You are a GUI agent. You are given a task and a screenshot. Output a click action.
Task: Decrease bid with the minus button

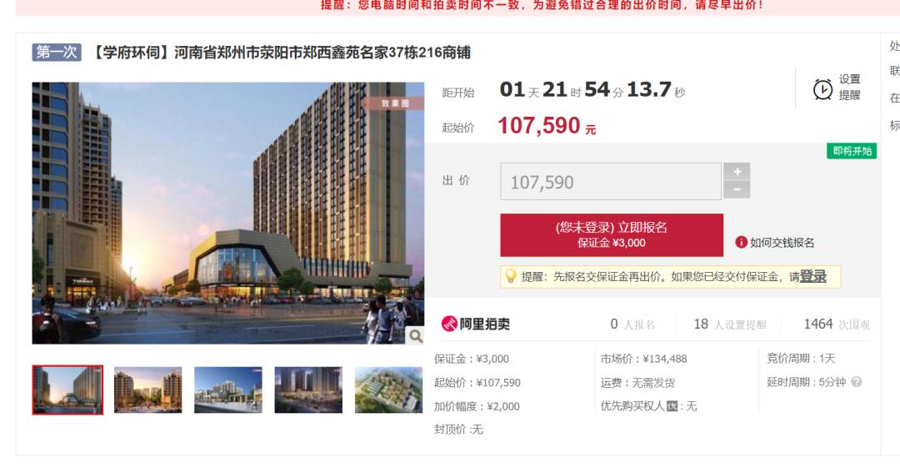[x=737, y=189]
